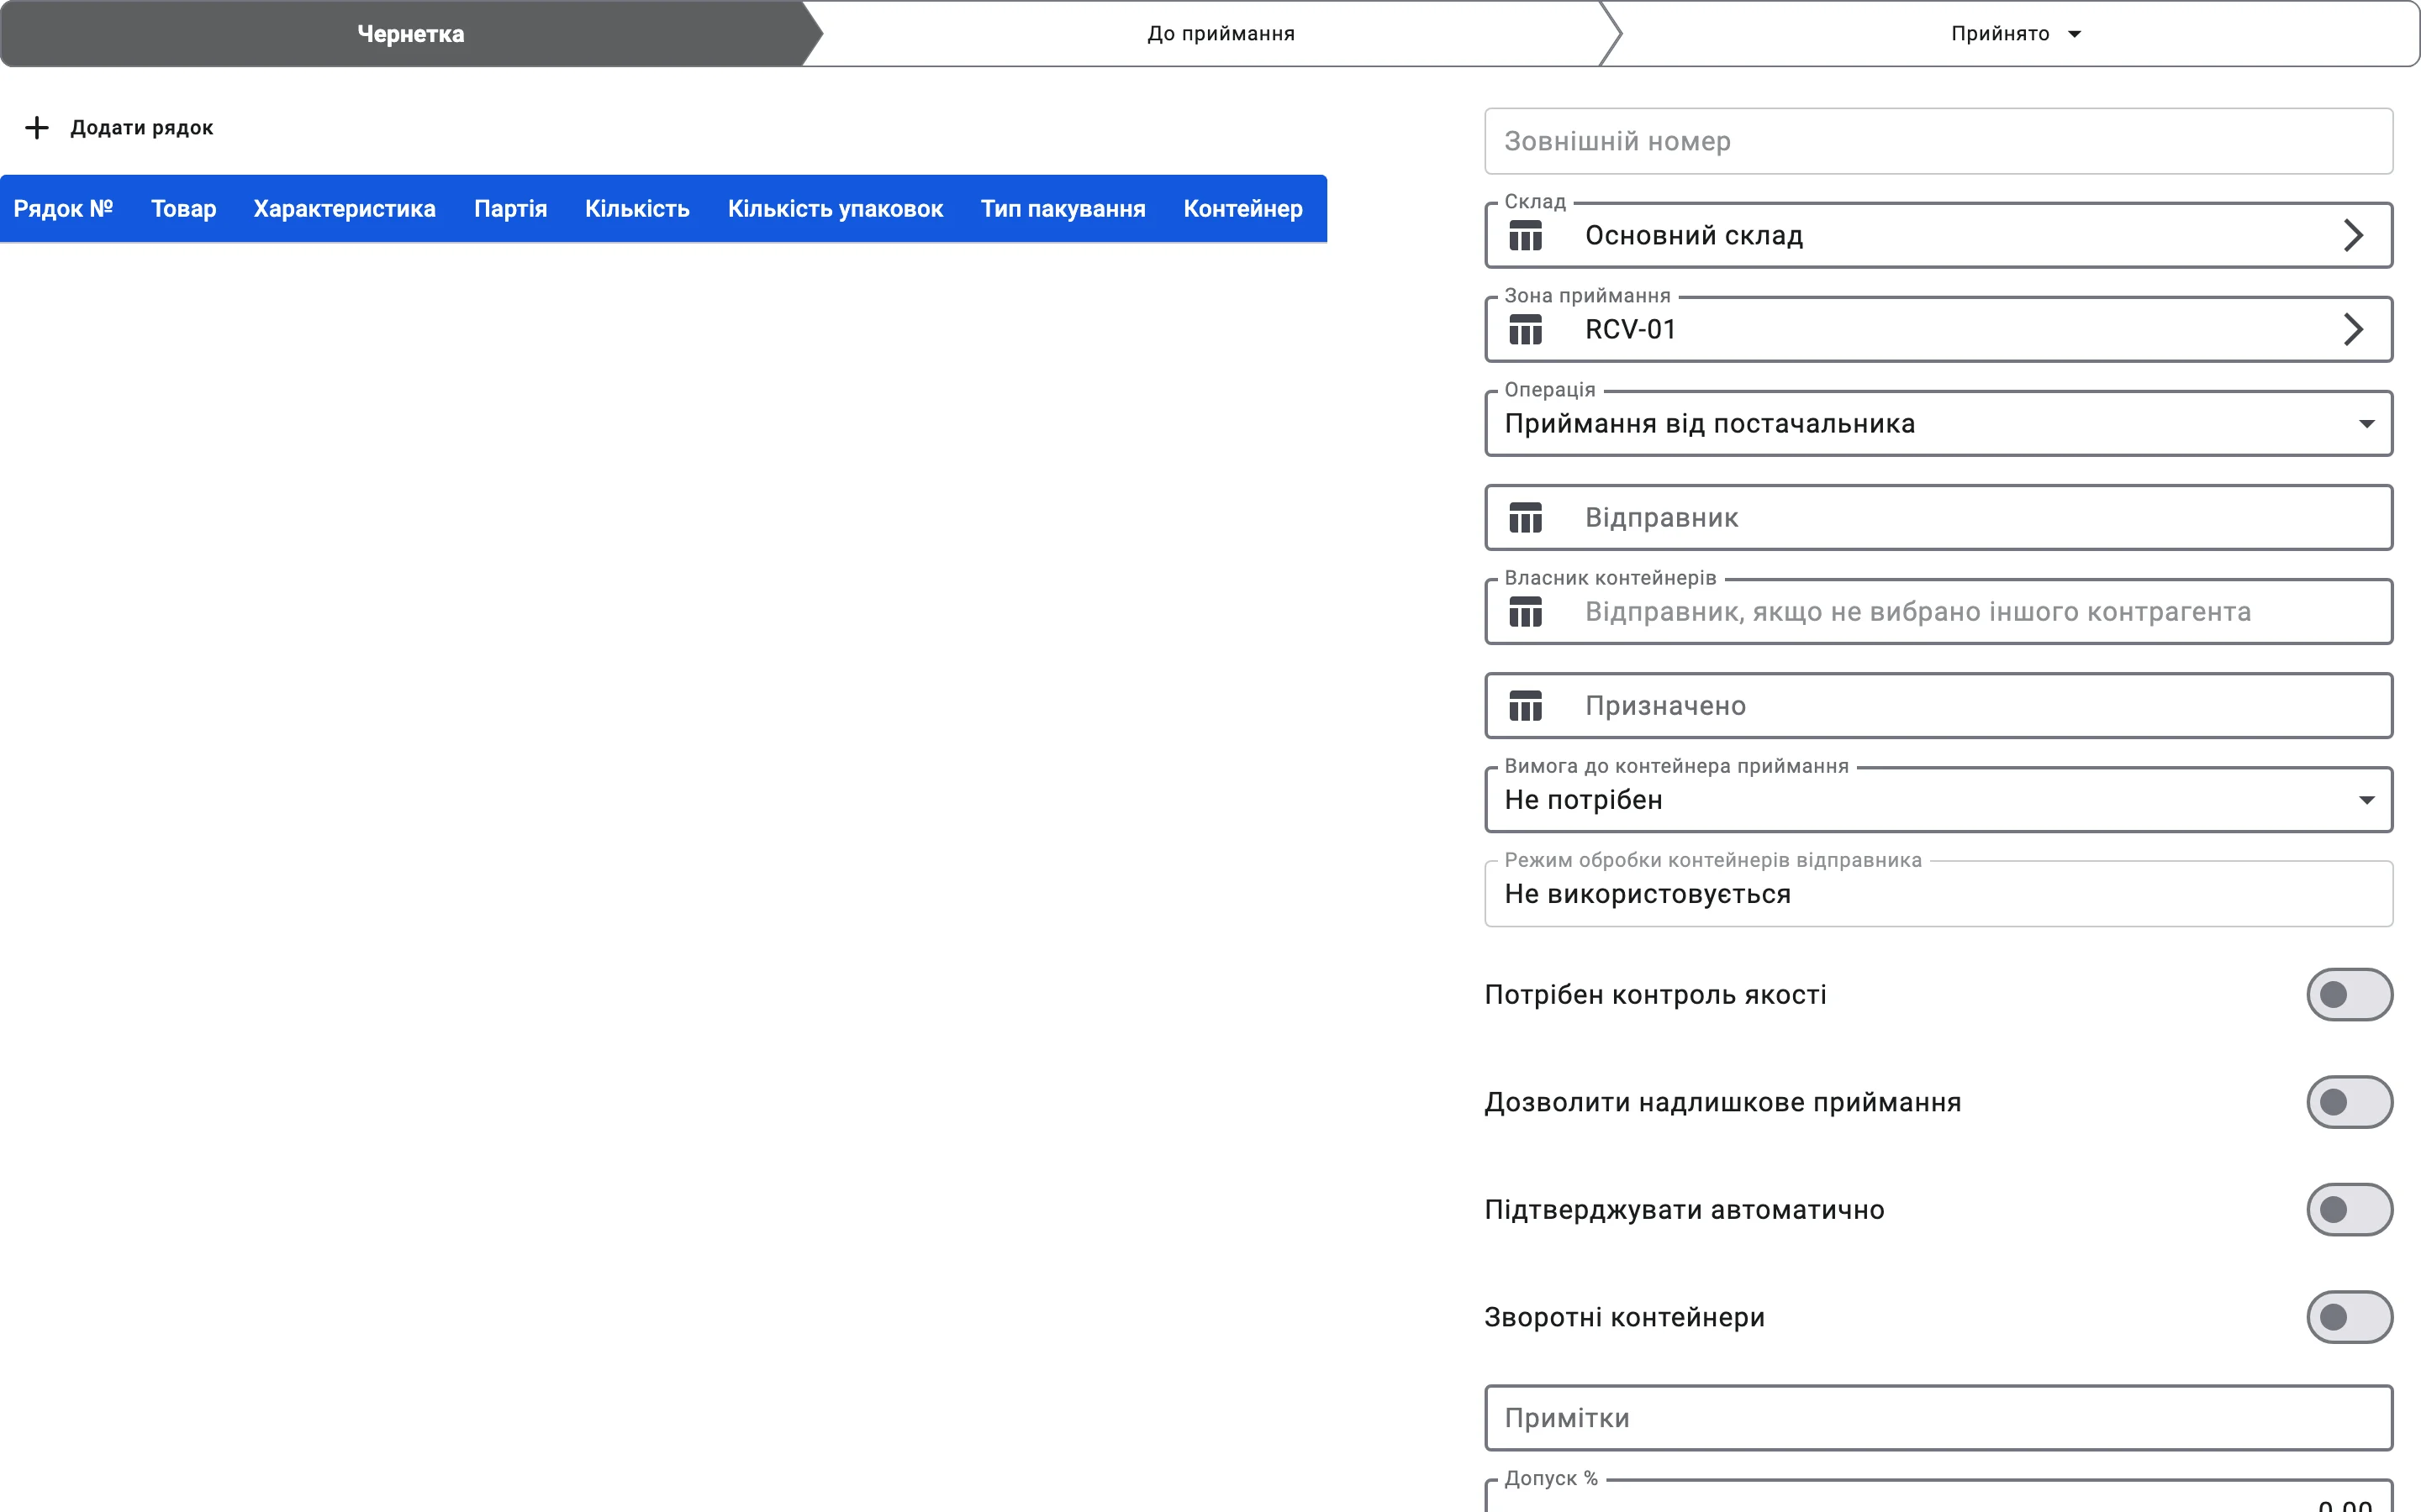Turn on Підтверджувати автоматично switch
The width and height of the screenshot is (2421, 1512).
[x=2349, y=1210]
